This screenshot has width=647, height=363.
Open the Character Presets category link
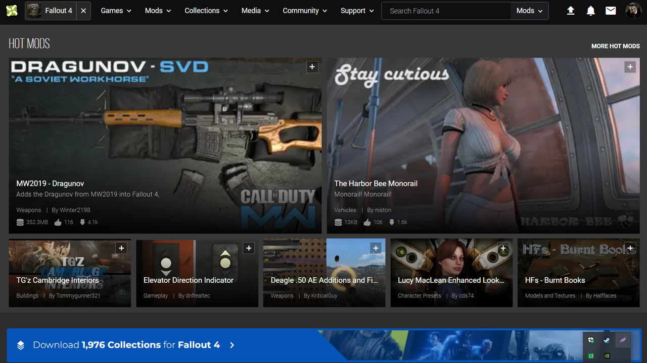point(420,295)
